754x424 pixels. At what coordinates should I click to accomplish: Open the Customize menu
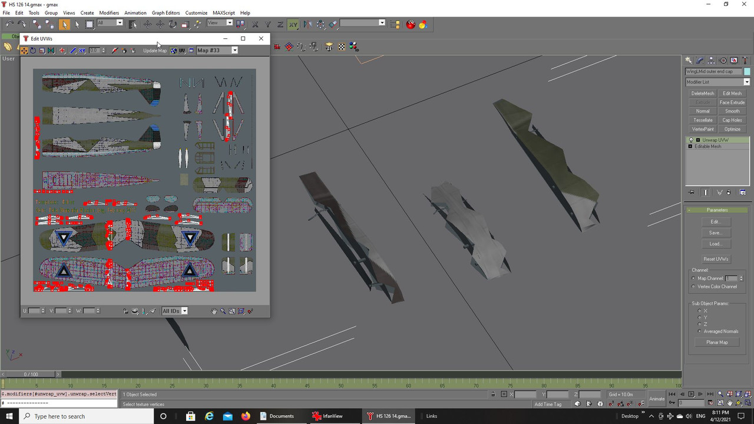tap(196, 12)
